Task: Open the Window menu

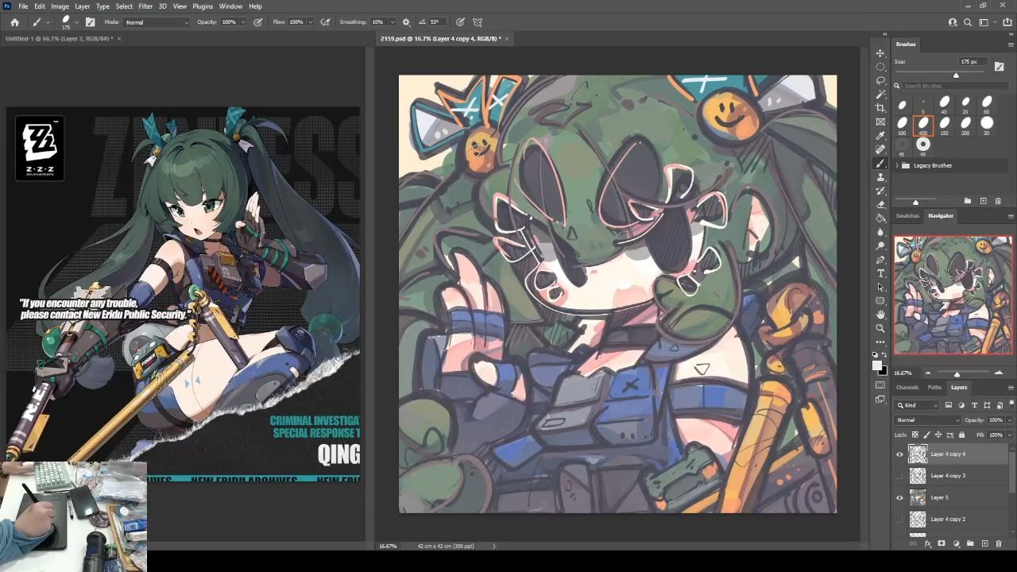Action: 230,6
